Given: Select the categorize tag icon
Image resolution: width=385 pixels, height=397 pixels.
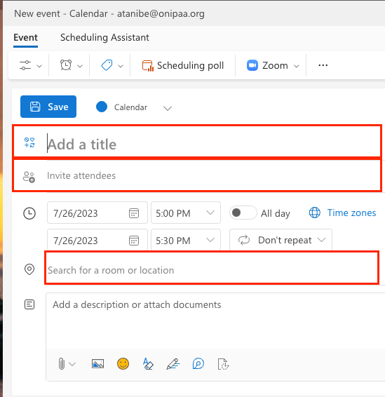Looking at the screenshot, I should pyautogui.click(x=107, y=65).
